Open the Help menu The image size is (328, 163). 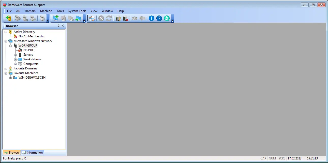point(121,11)
